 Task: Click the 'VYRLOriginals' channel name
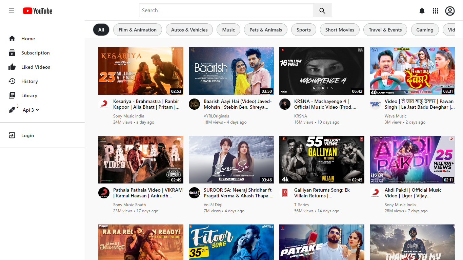click(217, 116)
